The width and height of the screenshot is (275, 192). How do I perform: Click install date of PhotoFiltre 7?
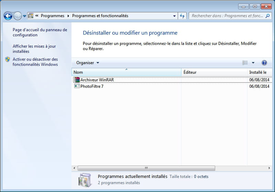[259, 86]
